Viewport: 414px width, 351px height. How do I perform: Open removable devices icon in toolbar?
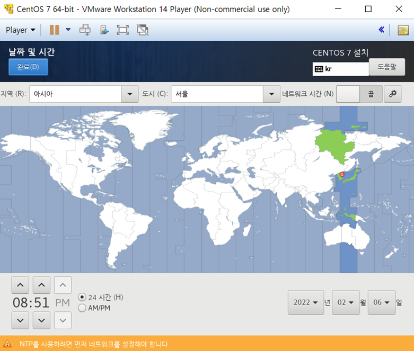[104, 30]
